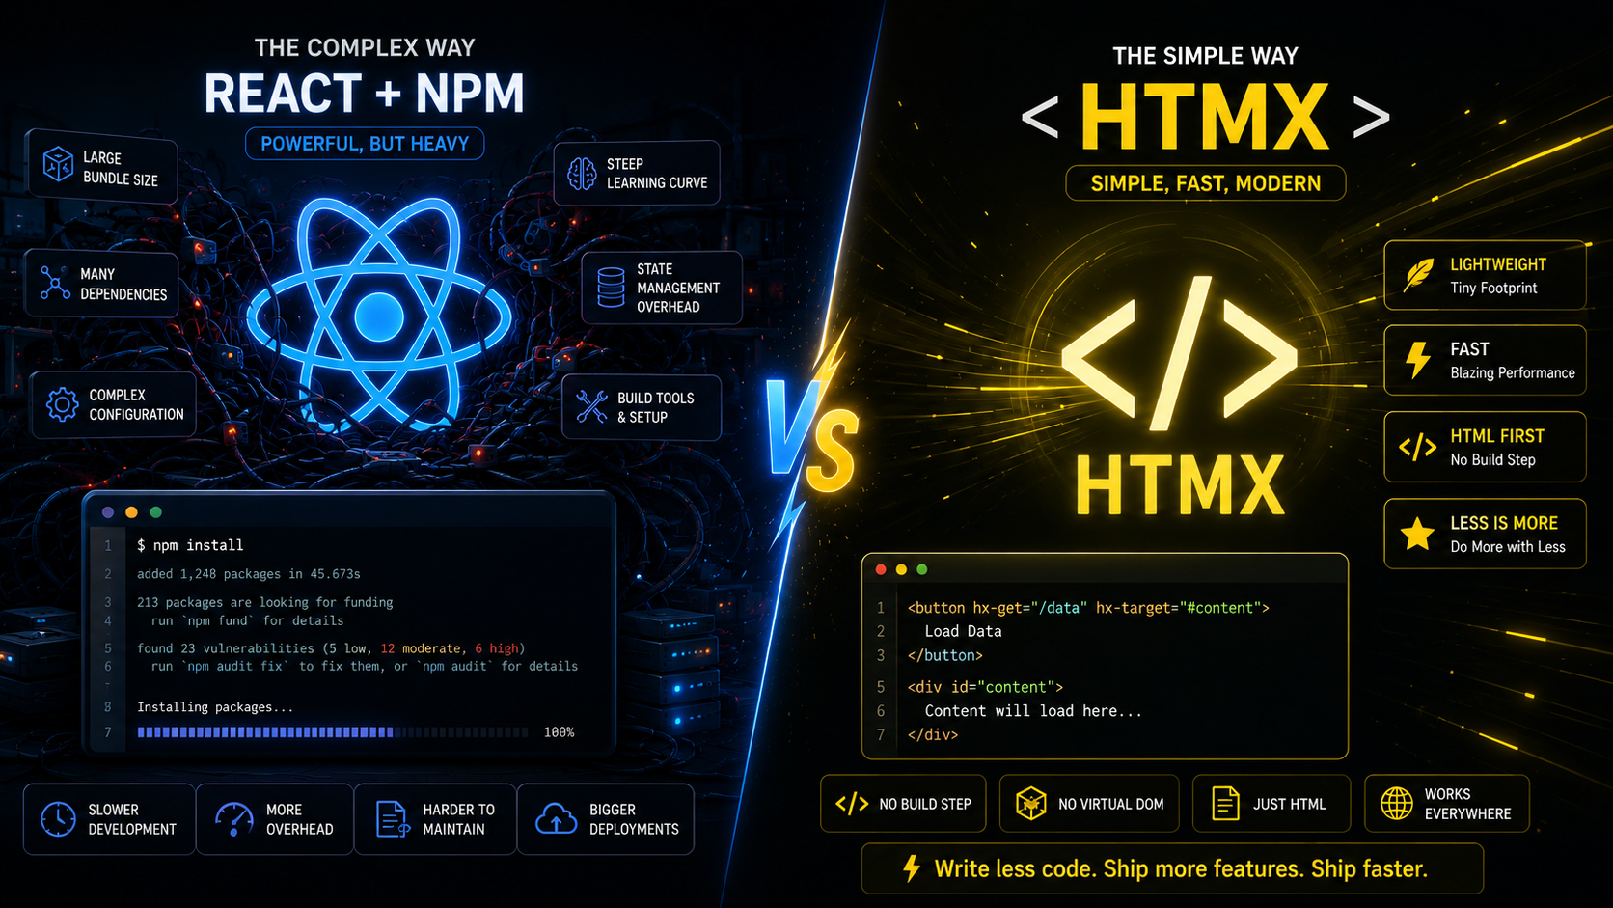The width and height of the screenshot is (1613, 908).
Task: Click the "npm fund" details line
Action: (247, 621)
